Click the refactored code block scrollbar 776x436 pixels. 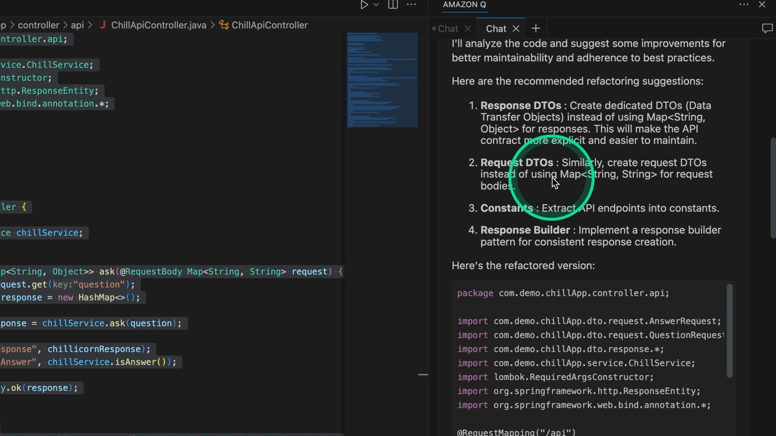730,331
